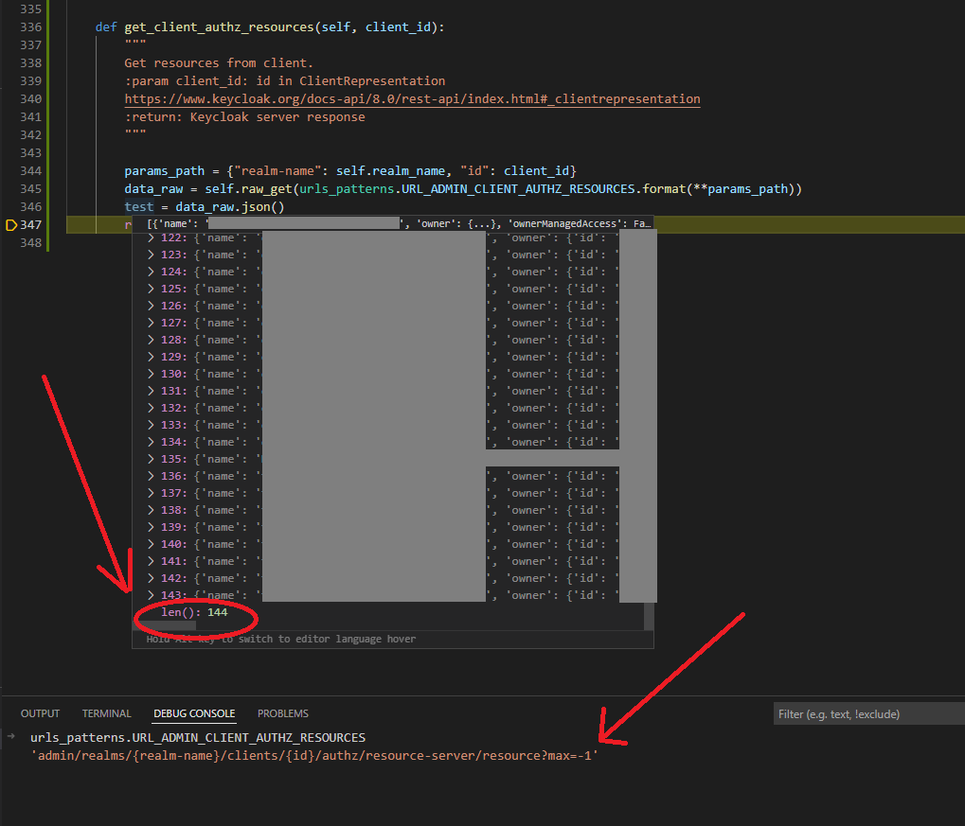Click line number 336 in the editor gutter
This screenshot has height=826, width=965.
pyautogui.click(x=30, y=26)
